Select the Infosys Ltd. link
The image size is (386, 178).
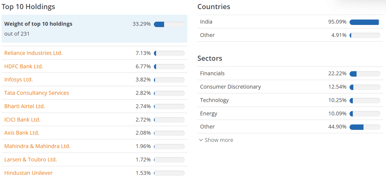(18, 79)
